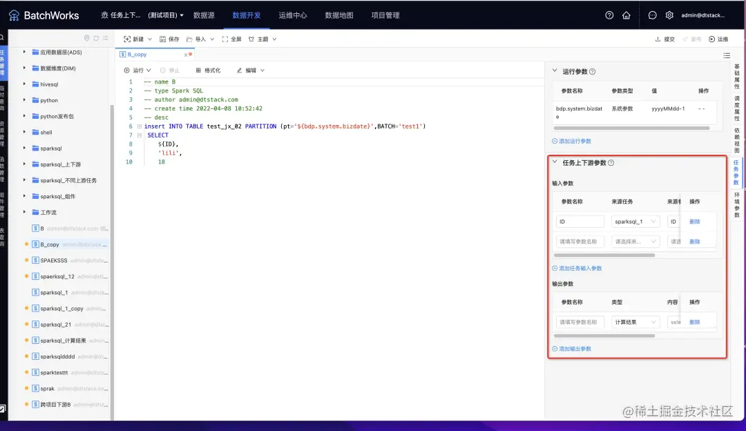Collapse the 运行参数 section chevron
Image resolution: width=746 pixels, height=431 pixels.
(x=554, y=71)
